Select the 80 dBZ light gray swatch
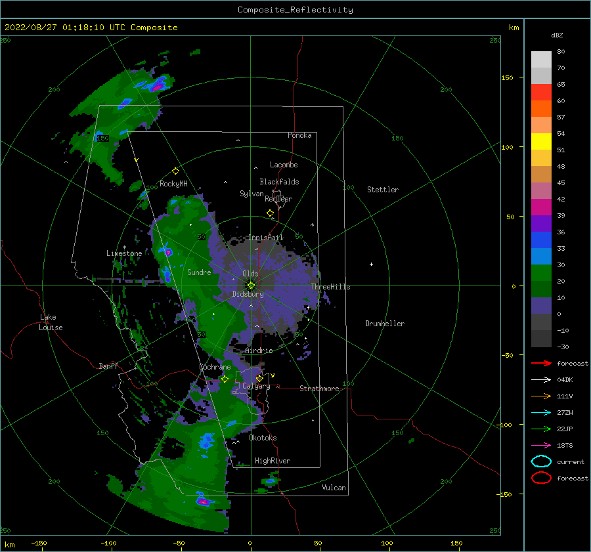 (541, 60)
